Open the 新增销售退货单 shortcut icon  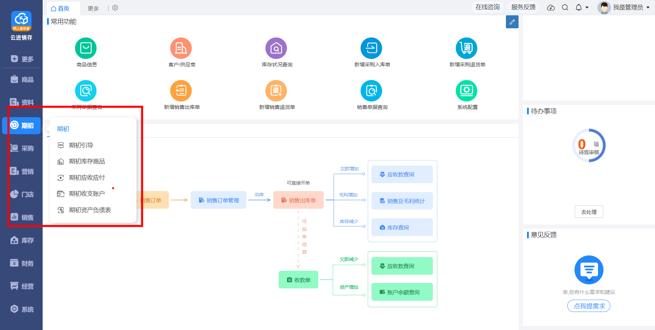pos(276,91)
